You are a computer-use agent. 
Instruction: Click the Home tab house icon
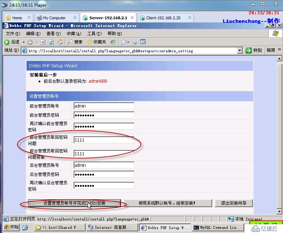tap(8, 18)
